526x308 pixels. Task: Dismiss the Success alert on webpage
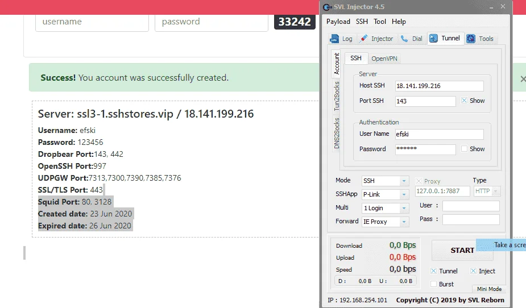click(x=523, y=79)
